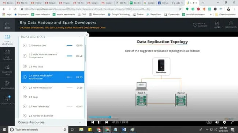Open the Assessment sidebar section
The width and height of the screenshot is (238, 133).
coord(7,85)
